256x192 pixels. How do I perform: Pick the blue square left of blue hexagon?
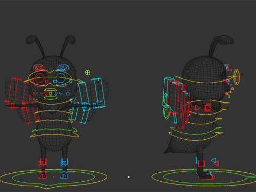[x=55, y=82]
